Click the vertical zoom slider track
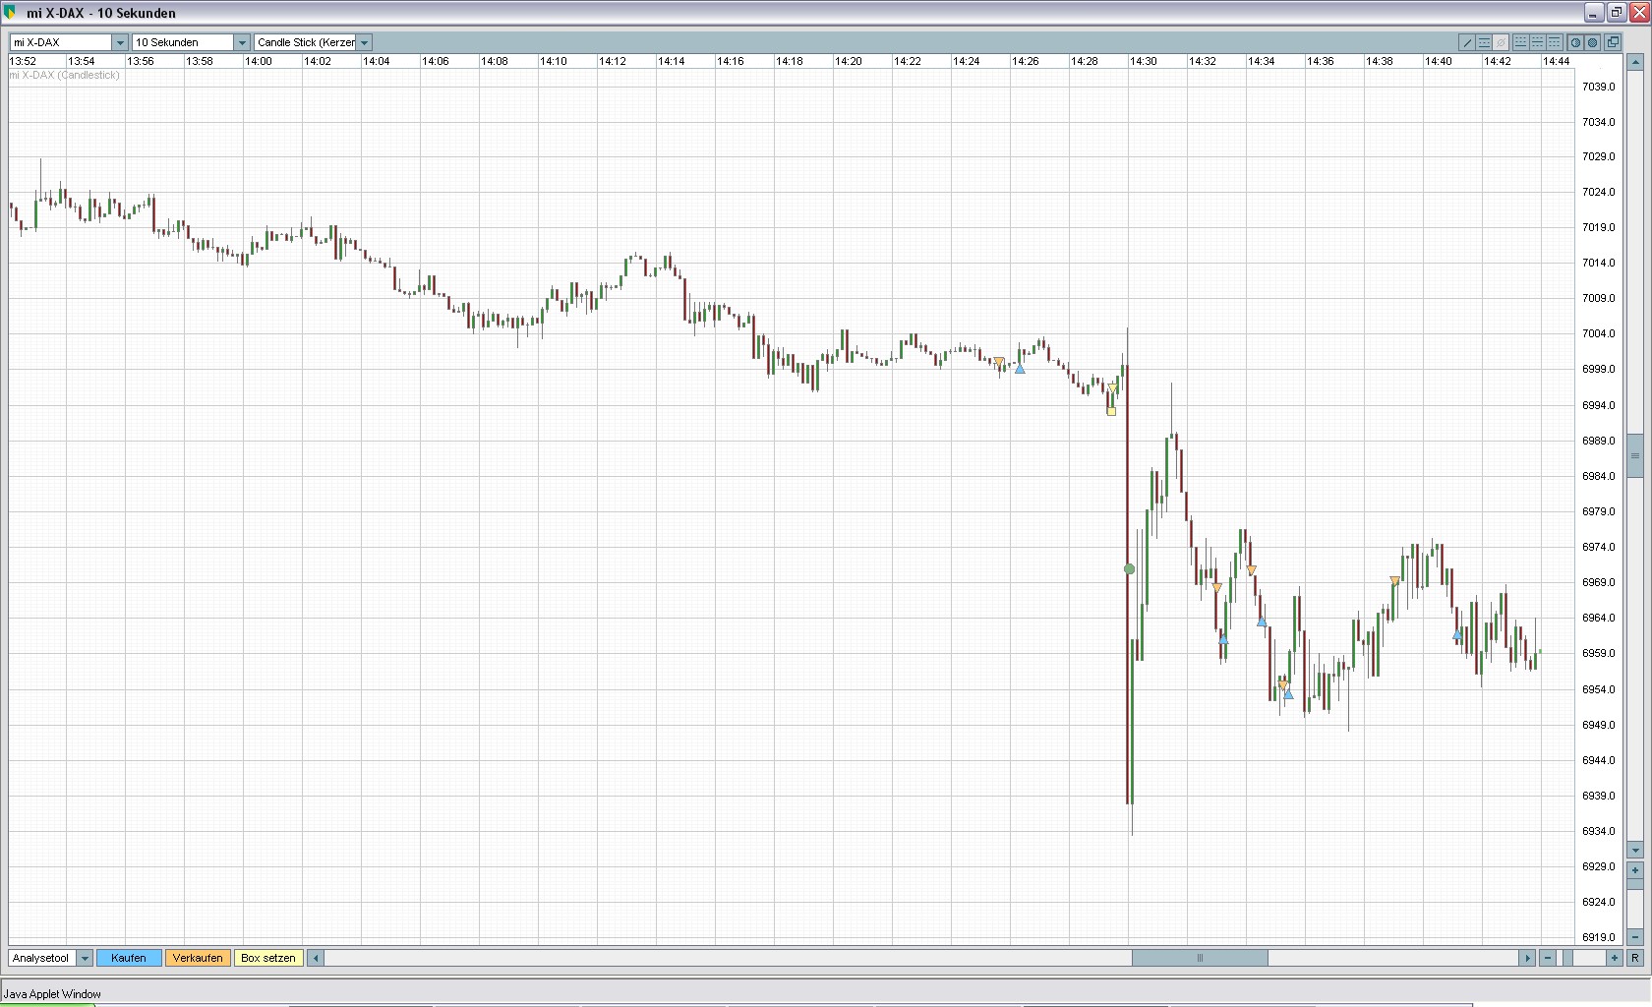1652x1007 pixels. (1635, 904)
